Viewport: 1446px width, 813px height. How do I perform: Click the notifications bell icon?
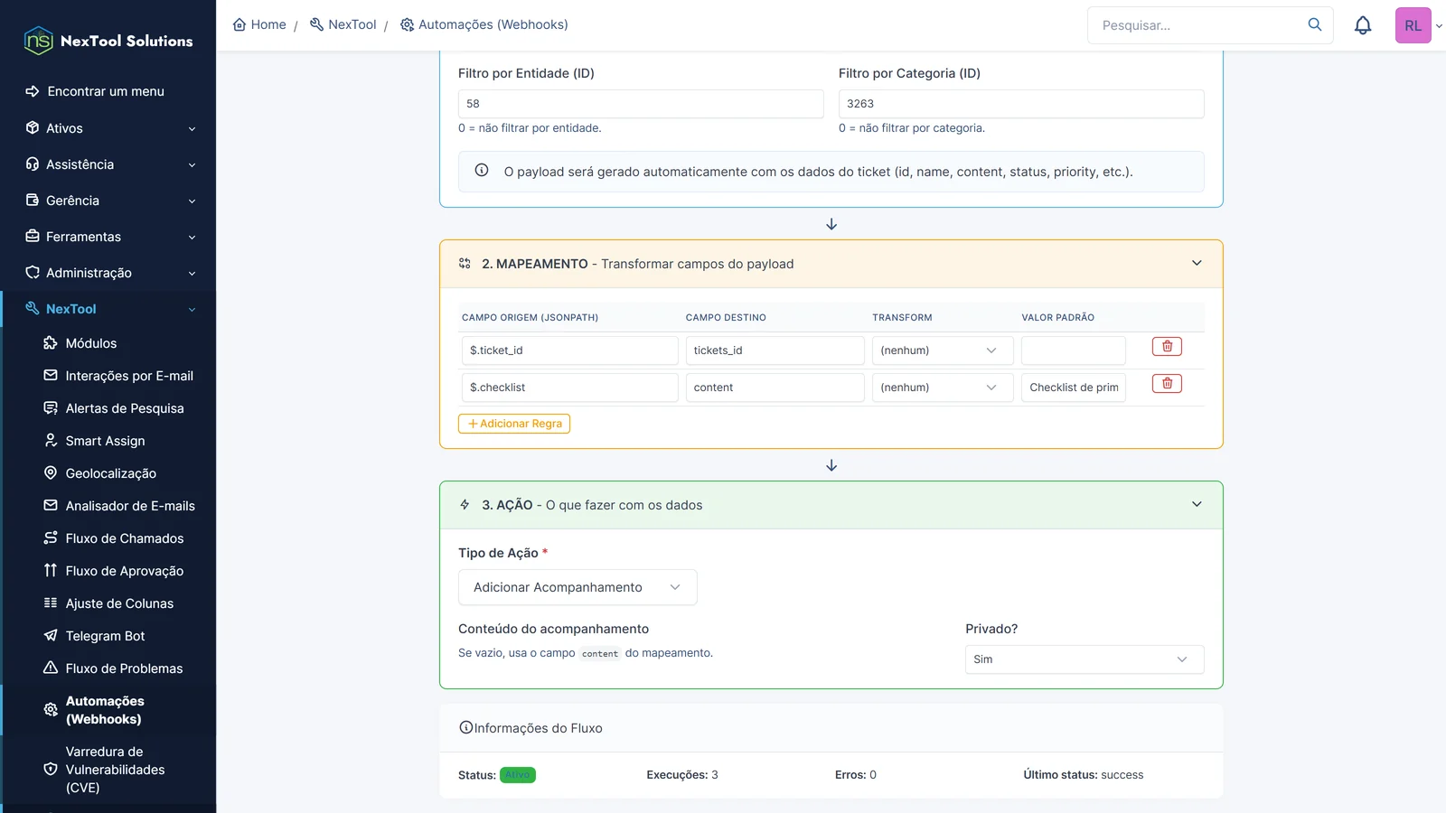(x=1363, y=25)
